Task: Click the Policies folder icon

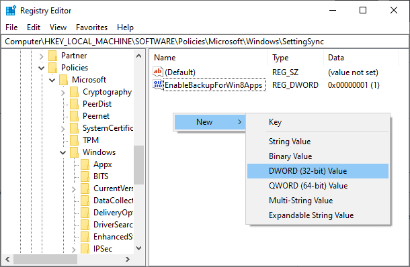Action: (x=53, y=68)
